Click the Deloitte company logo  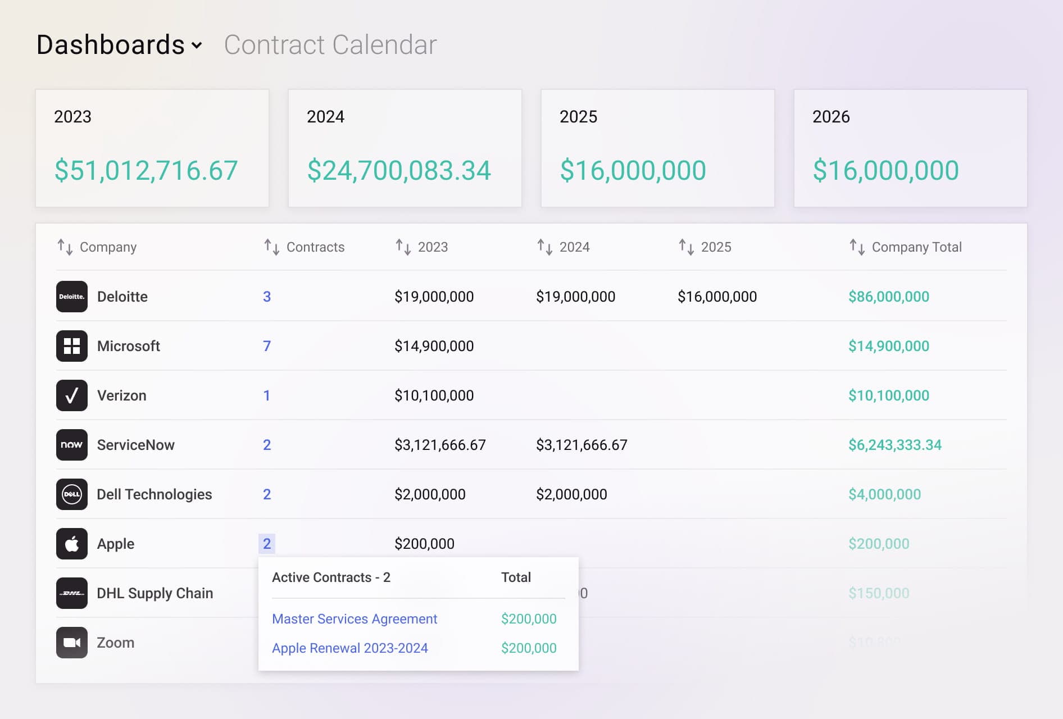coord(71,297)
